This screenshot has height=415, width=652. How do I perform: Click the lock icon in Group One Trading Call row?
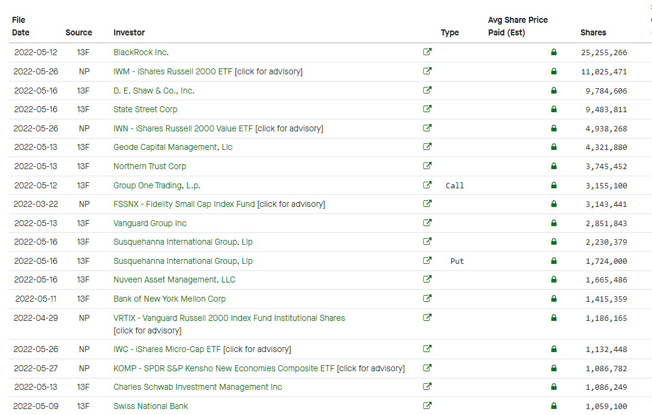tap(554, 185)
